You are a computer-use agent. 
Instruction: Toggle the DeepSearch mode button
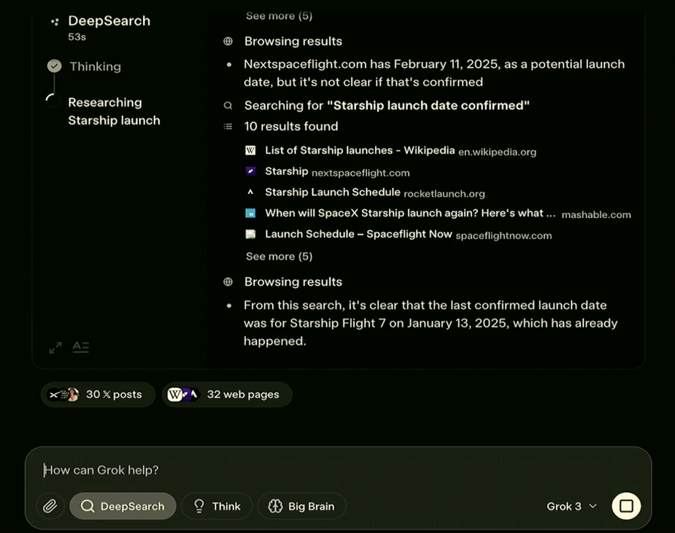(x=123, y=506)
